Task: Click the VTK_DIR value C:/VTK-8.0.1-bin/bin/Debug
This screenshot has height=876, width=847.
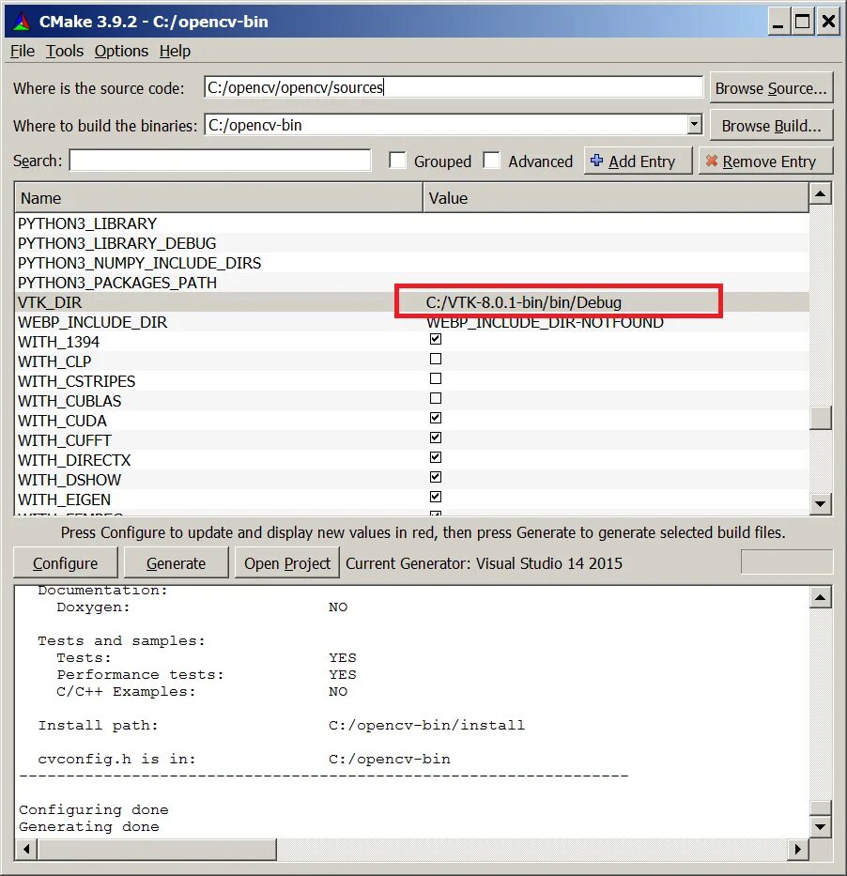Action: (524, 302)
